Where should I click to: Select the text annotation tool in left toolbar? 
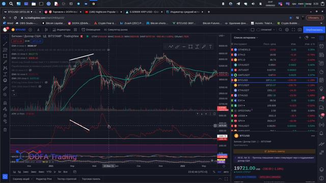click(x=5, y=74)
